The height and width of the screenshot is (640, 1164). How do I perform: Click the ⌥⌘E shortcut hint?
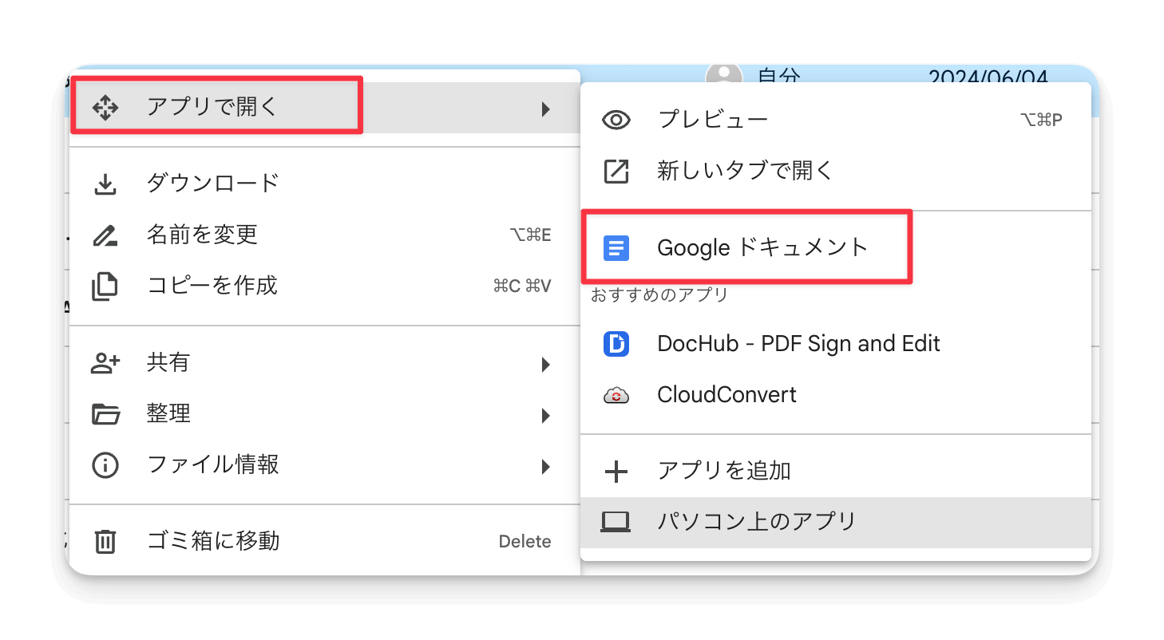point(530,235)
